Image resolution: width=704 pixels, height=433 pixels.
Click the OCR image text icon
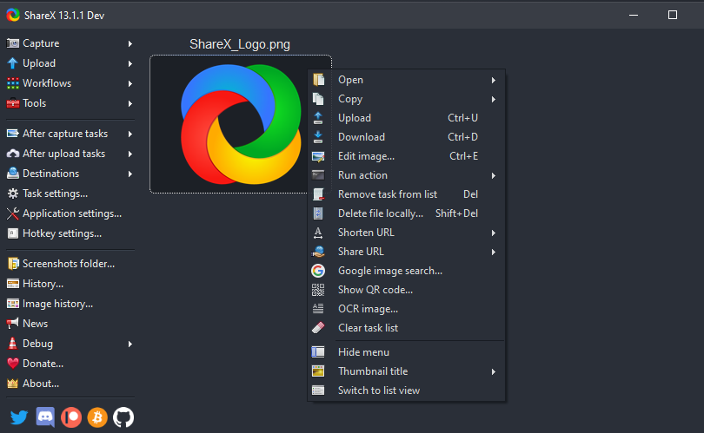click(x=318, y=309)
